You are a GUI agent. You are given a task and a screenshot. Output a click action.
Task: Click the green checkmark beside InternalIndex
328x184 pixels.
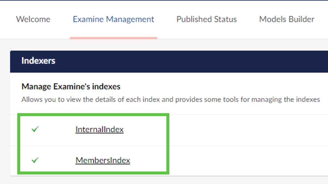coord(35,129)
